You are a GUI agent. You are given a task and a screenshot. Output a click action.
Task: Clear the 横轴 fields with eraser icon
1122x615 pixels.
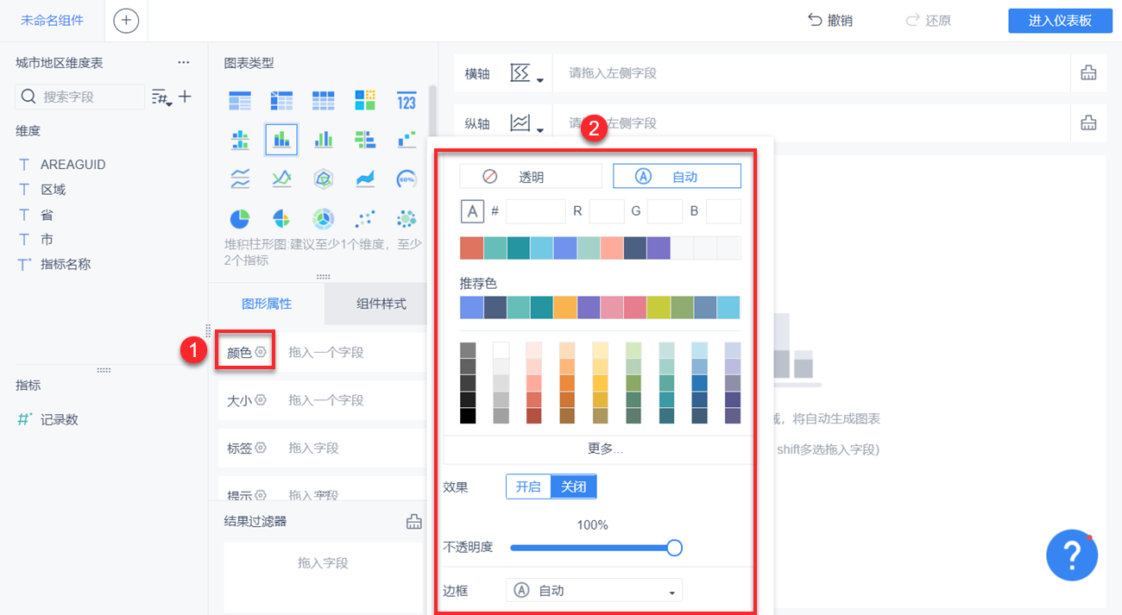(1088, 73)
